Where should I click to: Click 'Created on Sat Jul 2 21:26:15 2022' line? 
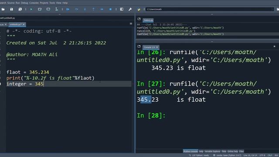coord(56,43)
